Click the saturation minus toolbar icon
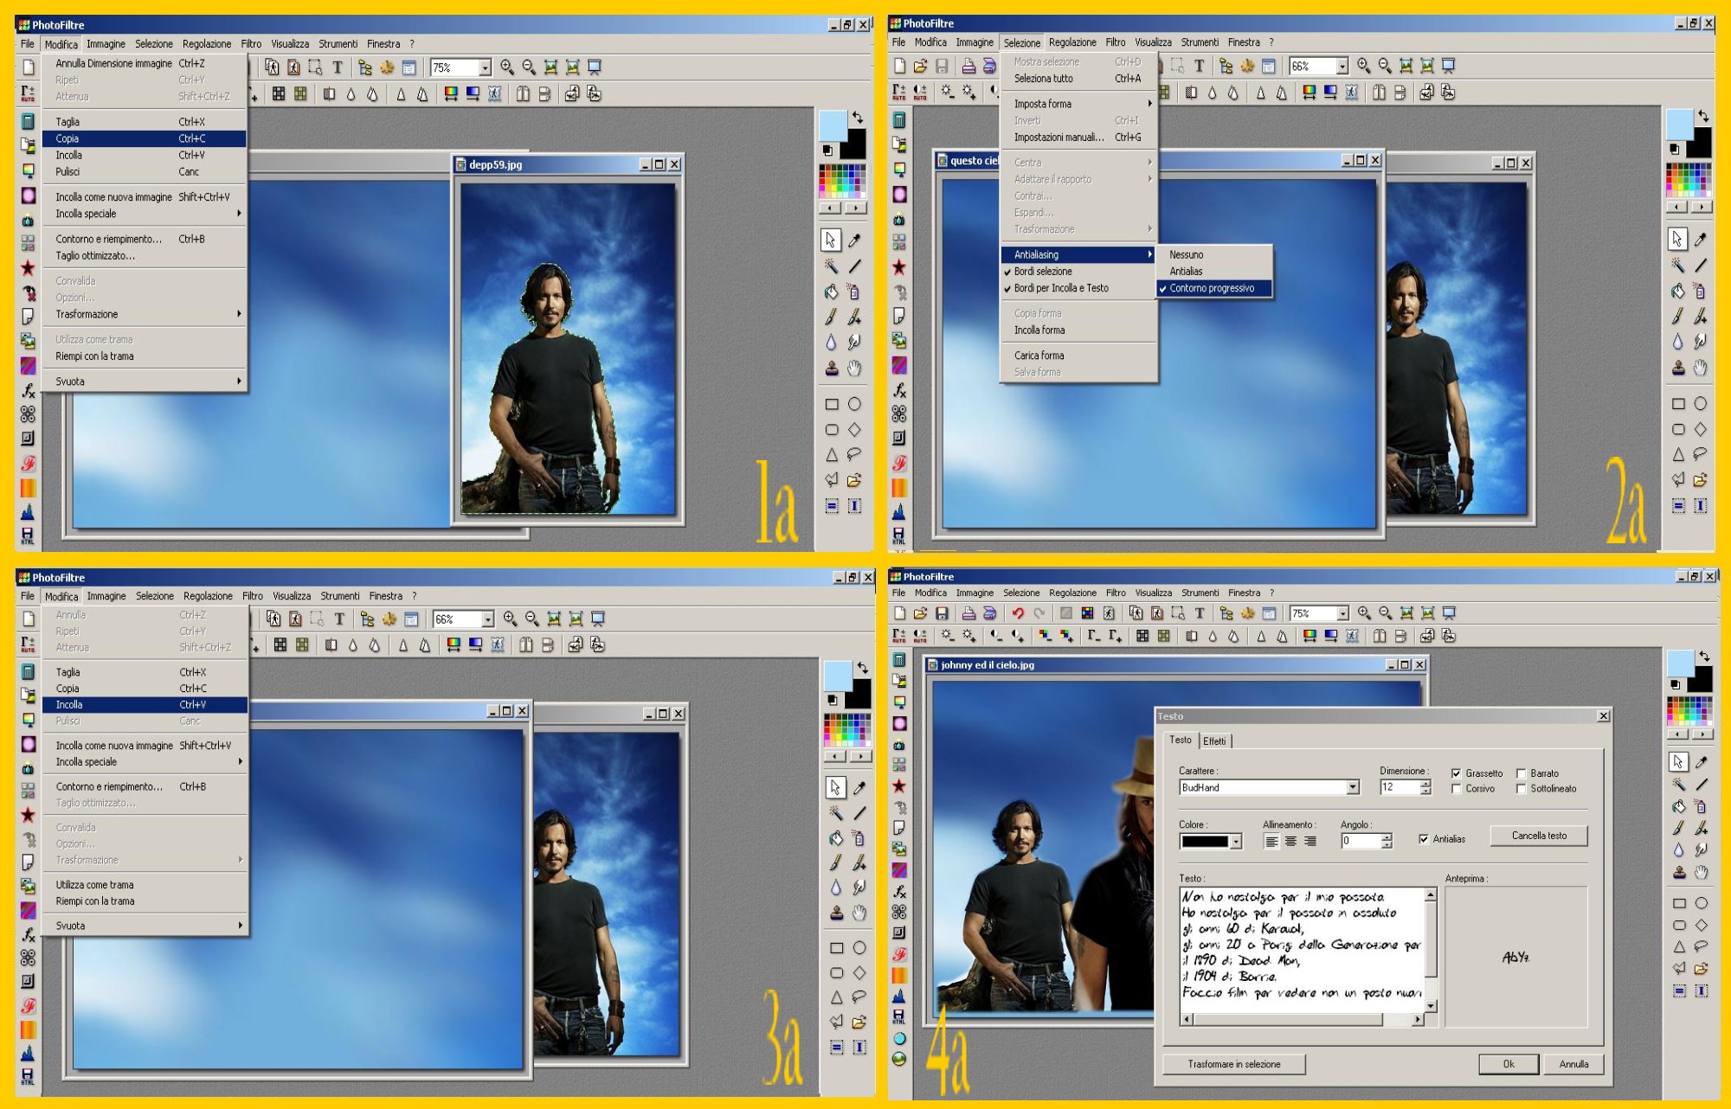This screenshot has width=1731, height=1109. coord(1045,636)
